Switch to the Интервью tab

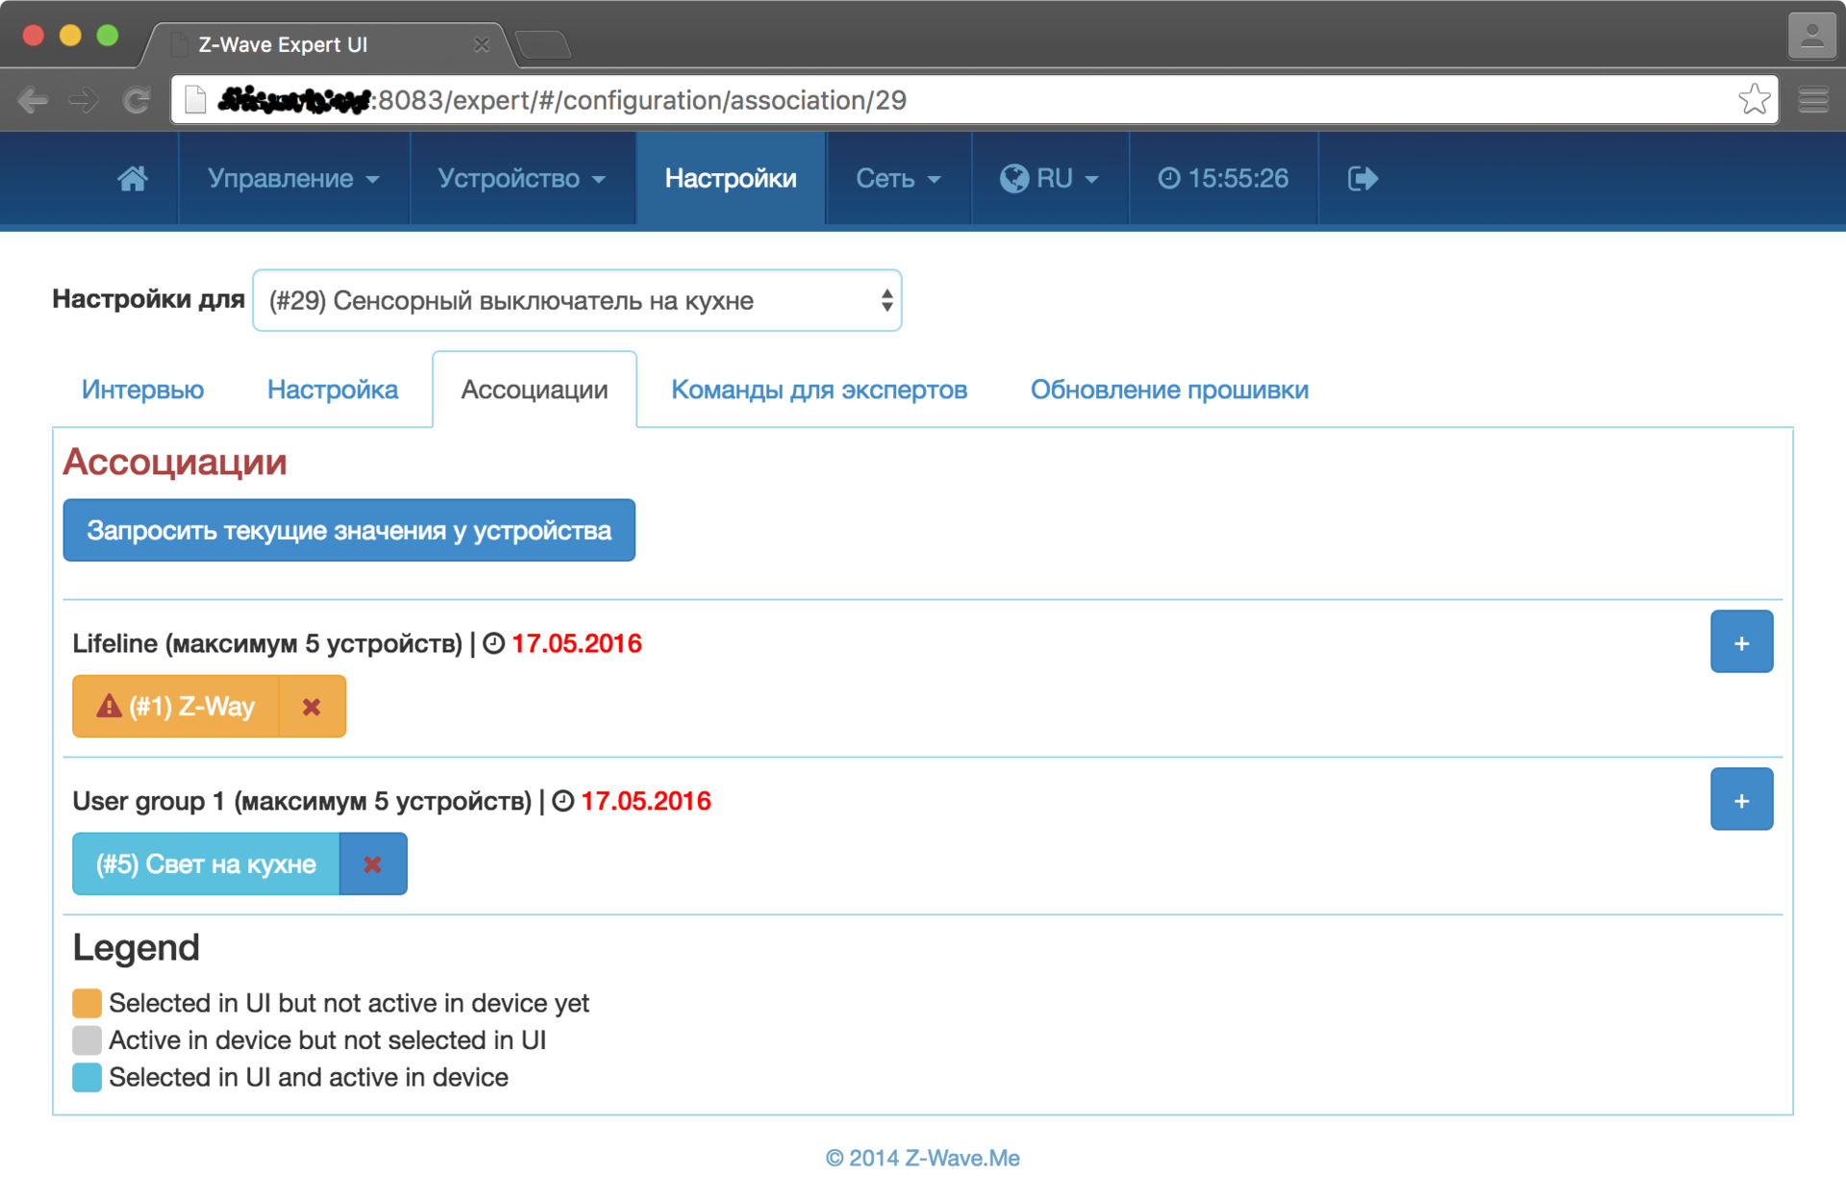pos(142,389)
